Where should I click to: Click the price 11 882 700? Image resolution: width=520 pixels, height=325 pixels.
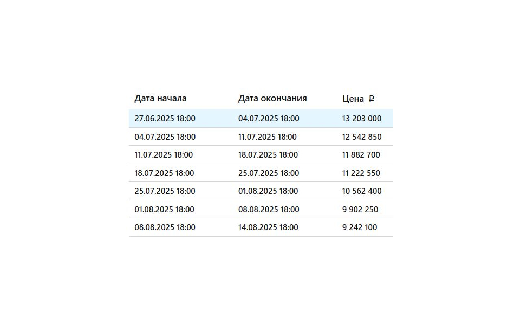click(361, 154)
